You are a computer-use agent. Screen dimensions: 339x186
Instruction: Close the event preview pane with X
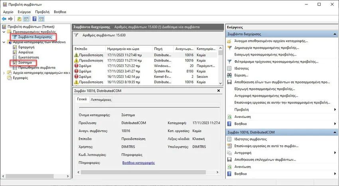tap(219, 91)
